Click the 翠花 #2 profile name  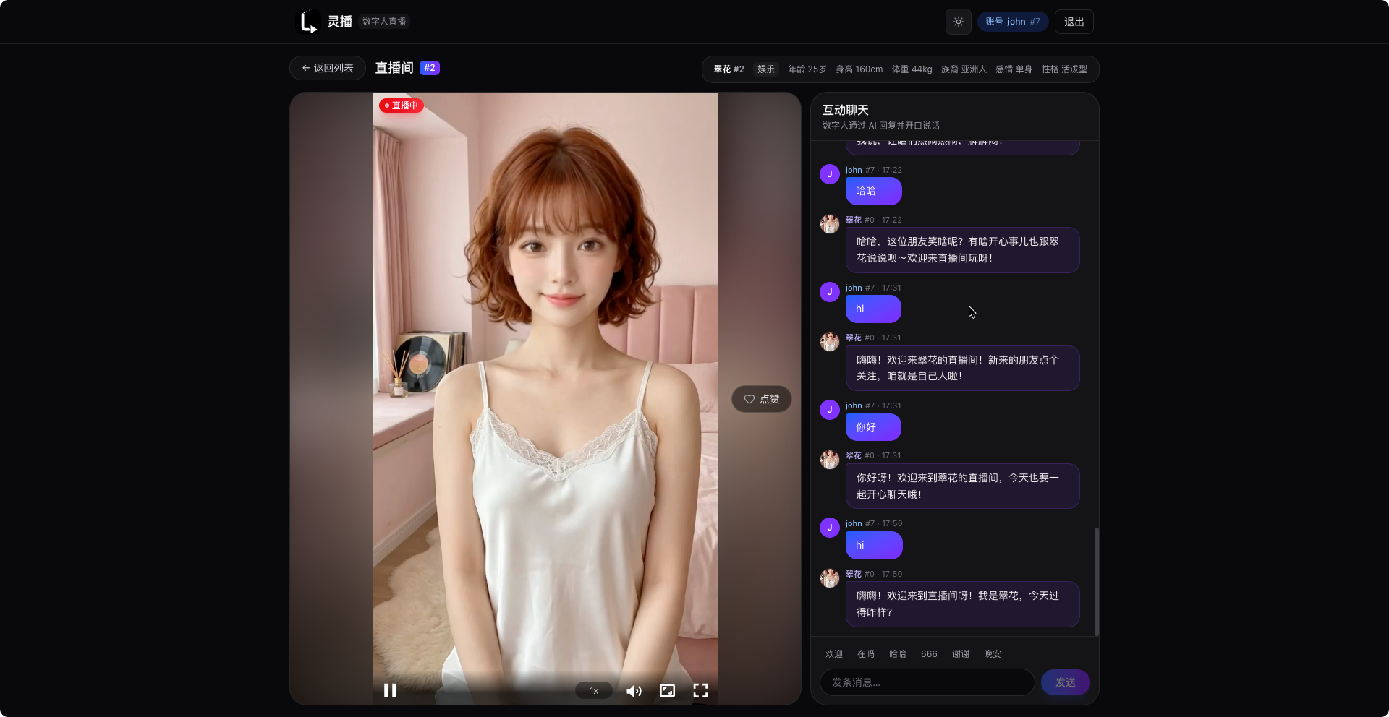coord(729,69)
